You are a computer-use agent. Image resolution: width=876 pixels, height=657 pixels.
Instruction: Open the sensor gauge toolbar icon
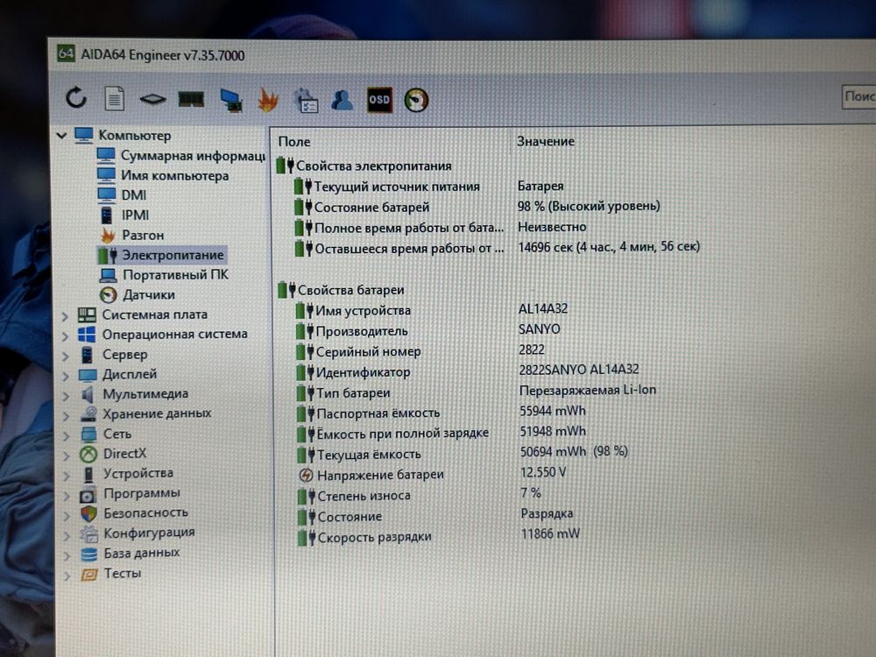[x=416, y=101]
